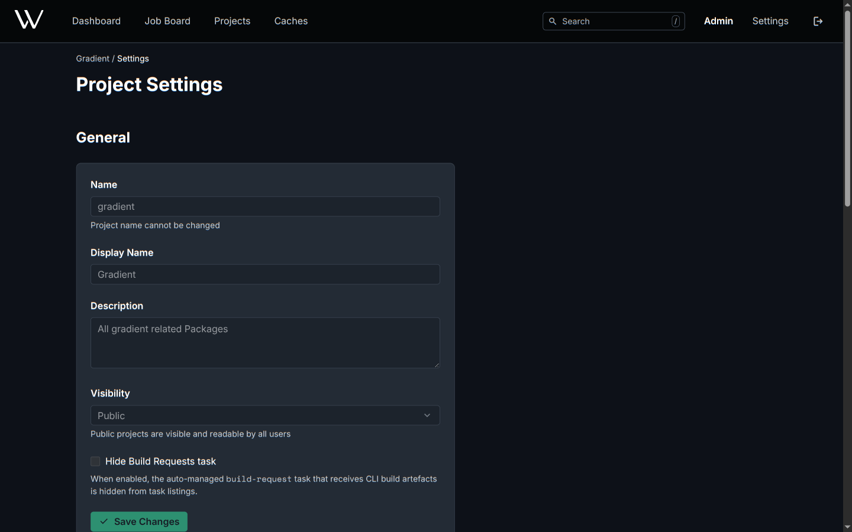Click the scrollbar up arrow
852x532 pixels.
847,5
